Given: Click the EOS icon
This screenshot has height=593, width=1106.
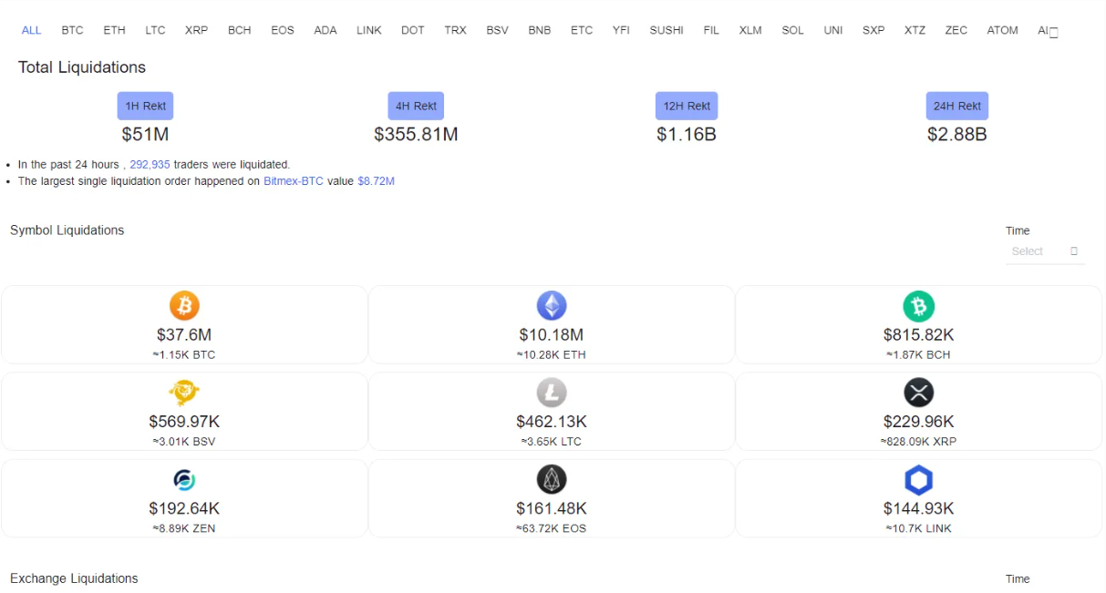Looking at the screenshot, I should (551, 479).
